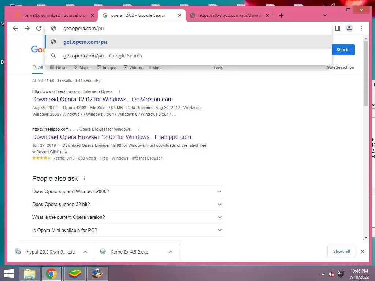Open the side panel icon in toolbar
Screen dimensions: 375x281
tap(337, 28)
